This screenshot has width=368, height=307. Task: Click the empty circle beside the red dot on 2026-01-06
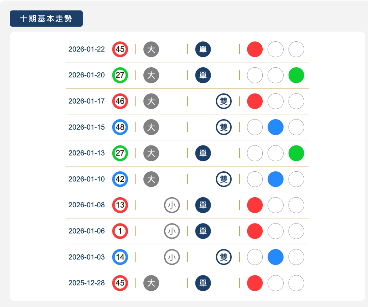(x=275, y=231)
